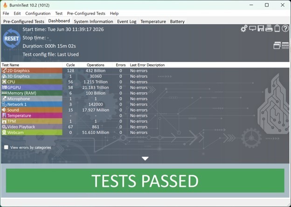Image resolution: width=291 pixels, height=207 pixels.
Task: Click the 21.183 Trillion operations value
Action: click(x=96, y=87)
